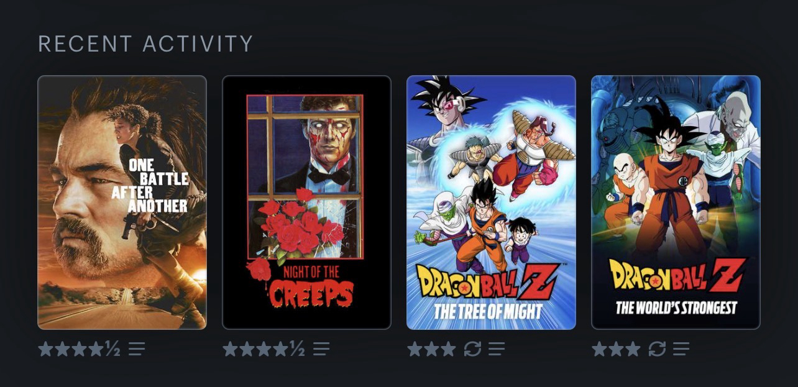798x387 pixels.
Task: Open the Night of the Creeps poster
Action: pos(306,203)
